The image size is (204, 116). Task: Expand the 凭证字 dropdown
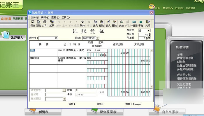(x=149, y=30)
